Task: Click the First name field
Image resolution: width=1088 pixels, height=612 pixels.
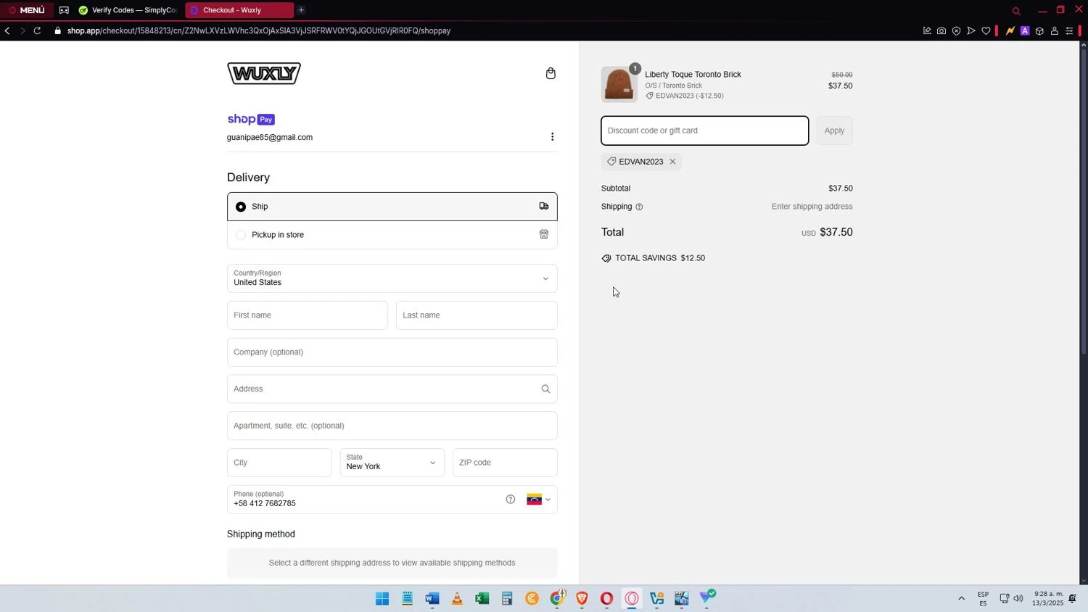Action: click(x=308, y=315)
